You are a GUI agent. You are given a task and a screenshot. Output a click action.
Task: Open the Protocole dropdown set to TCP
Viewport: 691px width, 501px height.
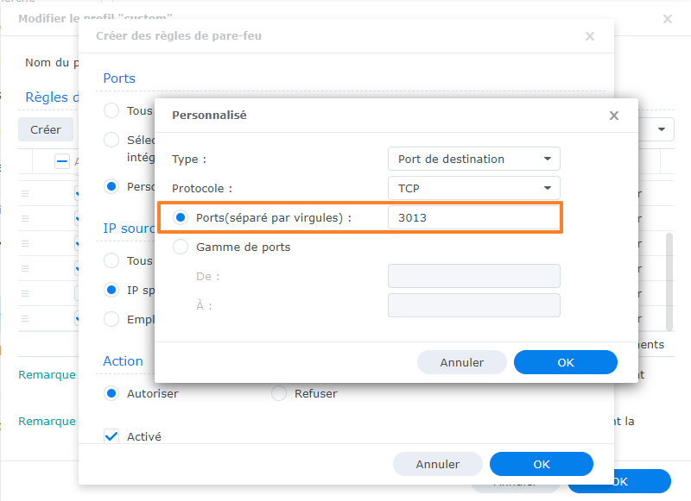(x=473, y=188)
